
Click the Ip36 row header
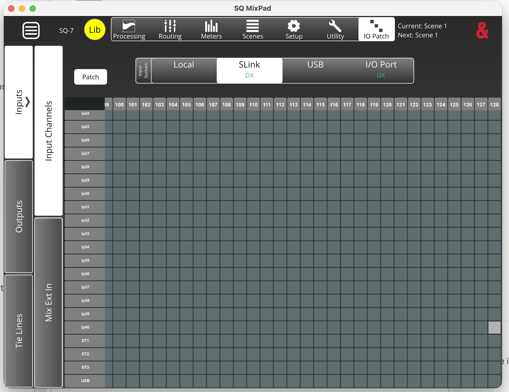[85, 274]
